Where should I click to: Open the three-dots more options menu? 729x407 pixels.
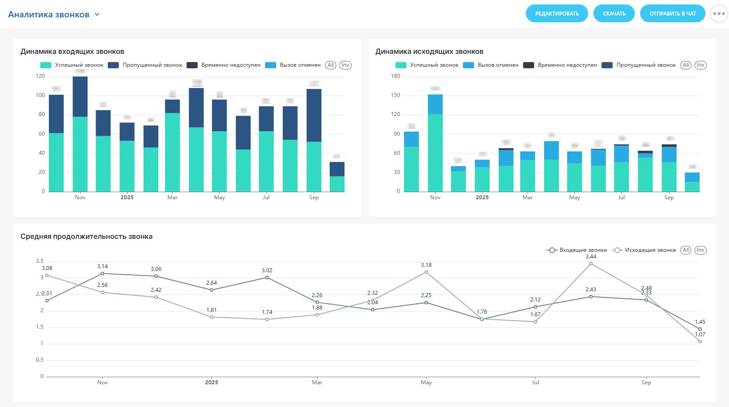[718, 14]
